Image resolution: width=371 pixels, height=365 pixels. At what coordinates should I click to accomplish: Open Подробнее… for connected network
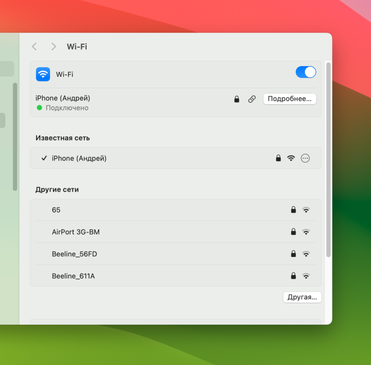[290, 99]
